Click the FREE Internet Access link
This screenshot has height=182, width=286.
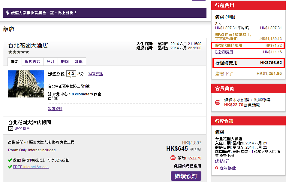[x=30, y=167]
